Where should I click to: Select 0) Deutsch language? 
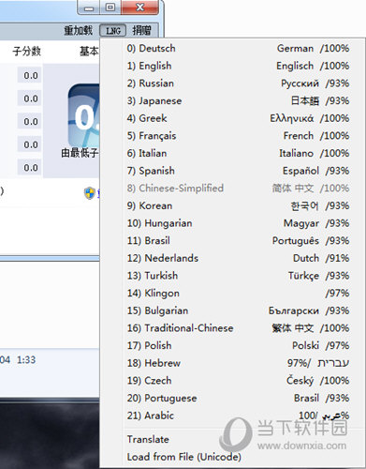click(232, 49)
